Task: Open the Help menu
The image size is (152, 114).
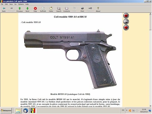Action: pyautogui.click(x=27, y=4)
